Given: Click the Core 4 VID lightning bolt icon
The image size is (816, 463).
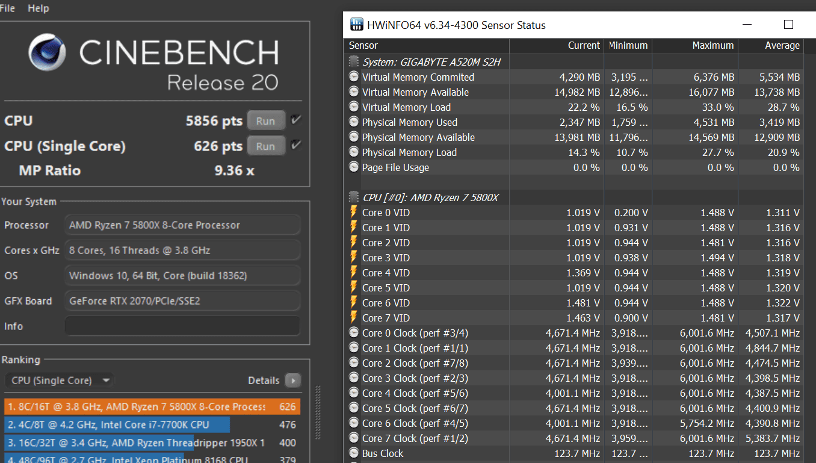Looking at the screenshot, I should coord(354,273).
